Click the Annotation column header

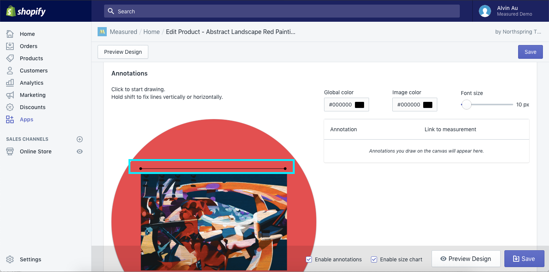click(344, 129)
